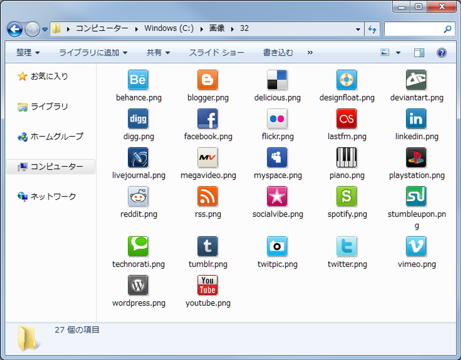461x360 pixels.
Task: Select the wordpress.png file icon
Action: tap(138, 285)
